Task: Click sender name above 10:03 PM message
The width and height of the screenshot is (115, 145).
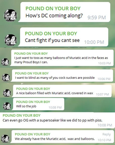Action: (x=31, y=54)
